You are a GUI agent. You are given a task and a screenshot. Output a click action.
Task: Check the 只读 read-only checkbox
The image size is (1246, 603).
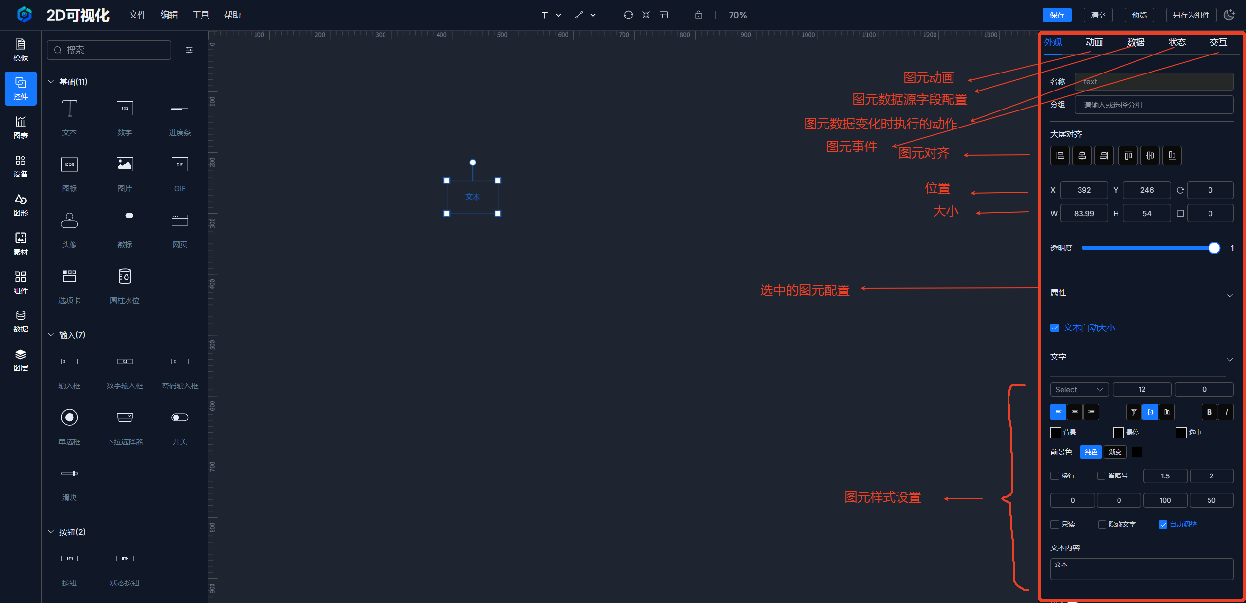pyautogui.click(x=1055, y=524)
